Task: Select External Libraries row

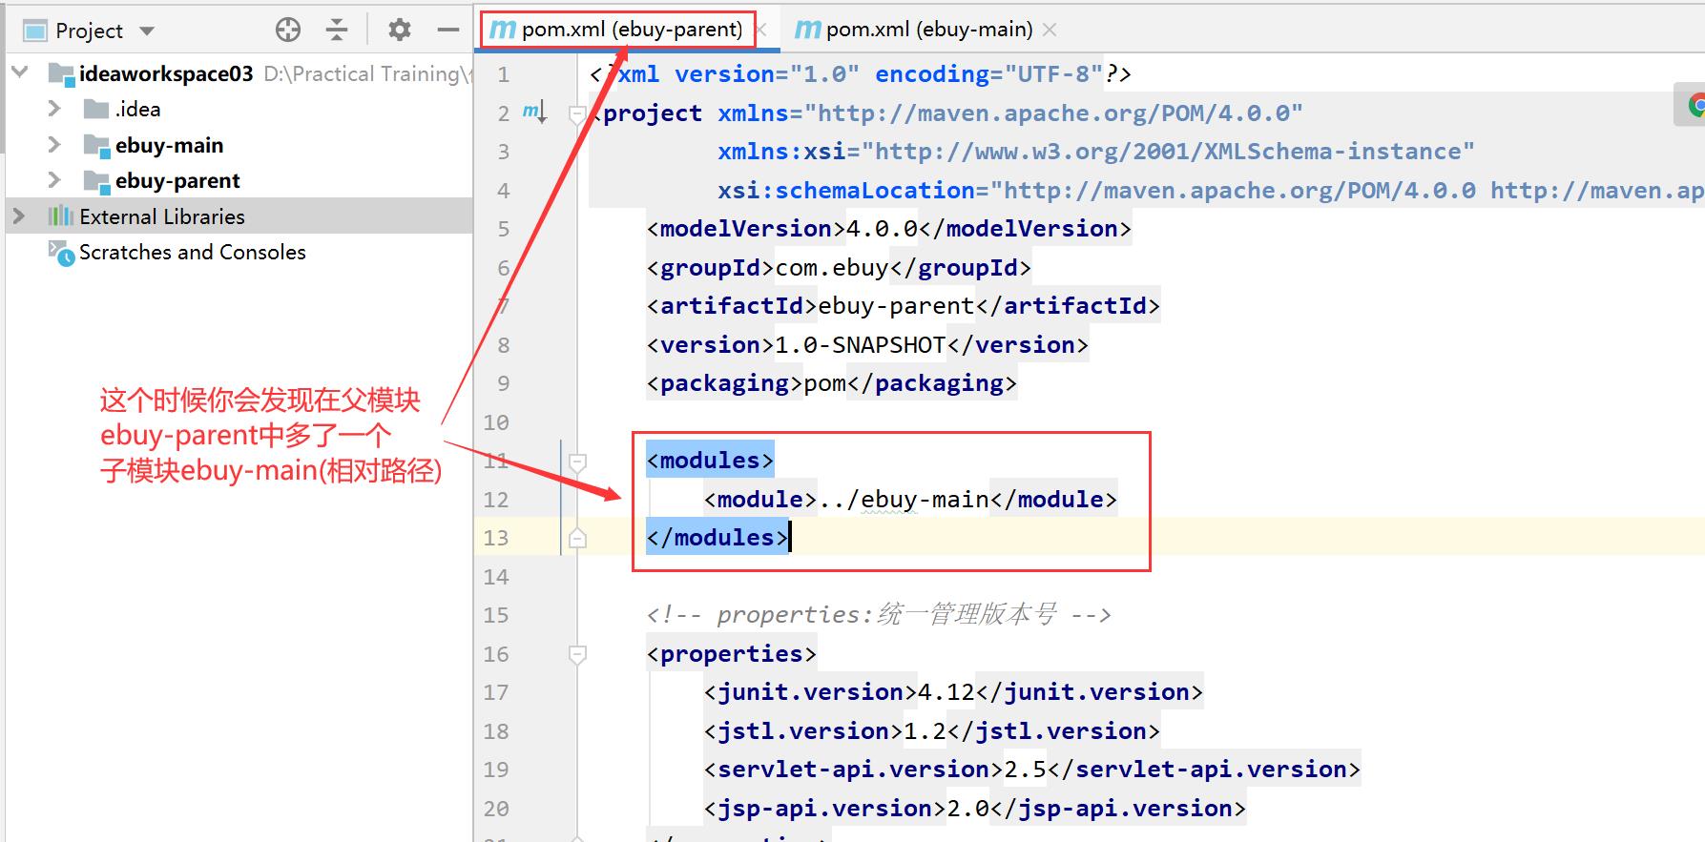Action: point(239,216)
